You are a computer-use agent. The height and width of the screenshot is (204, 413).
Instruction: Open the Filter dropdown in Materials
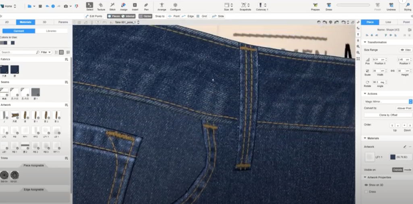[x=46, y=52]
